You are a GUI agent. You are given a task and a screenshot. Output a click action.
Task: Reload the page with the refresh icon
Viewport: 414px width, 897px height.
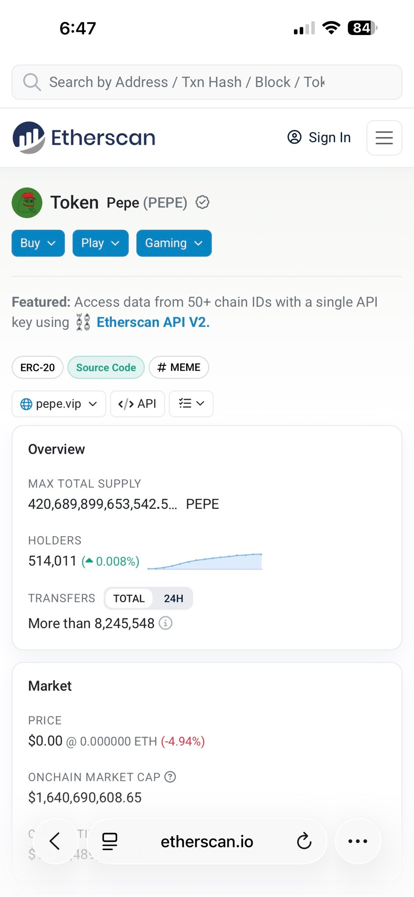pyautogui.click(x=304, y=841)
